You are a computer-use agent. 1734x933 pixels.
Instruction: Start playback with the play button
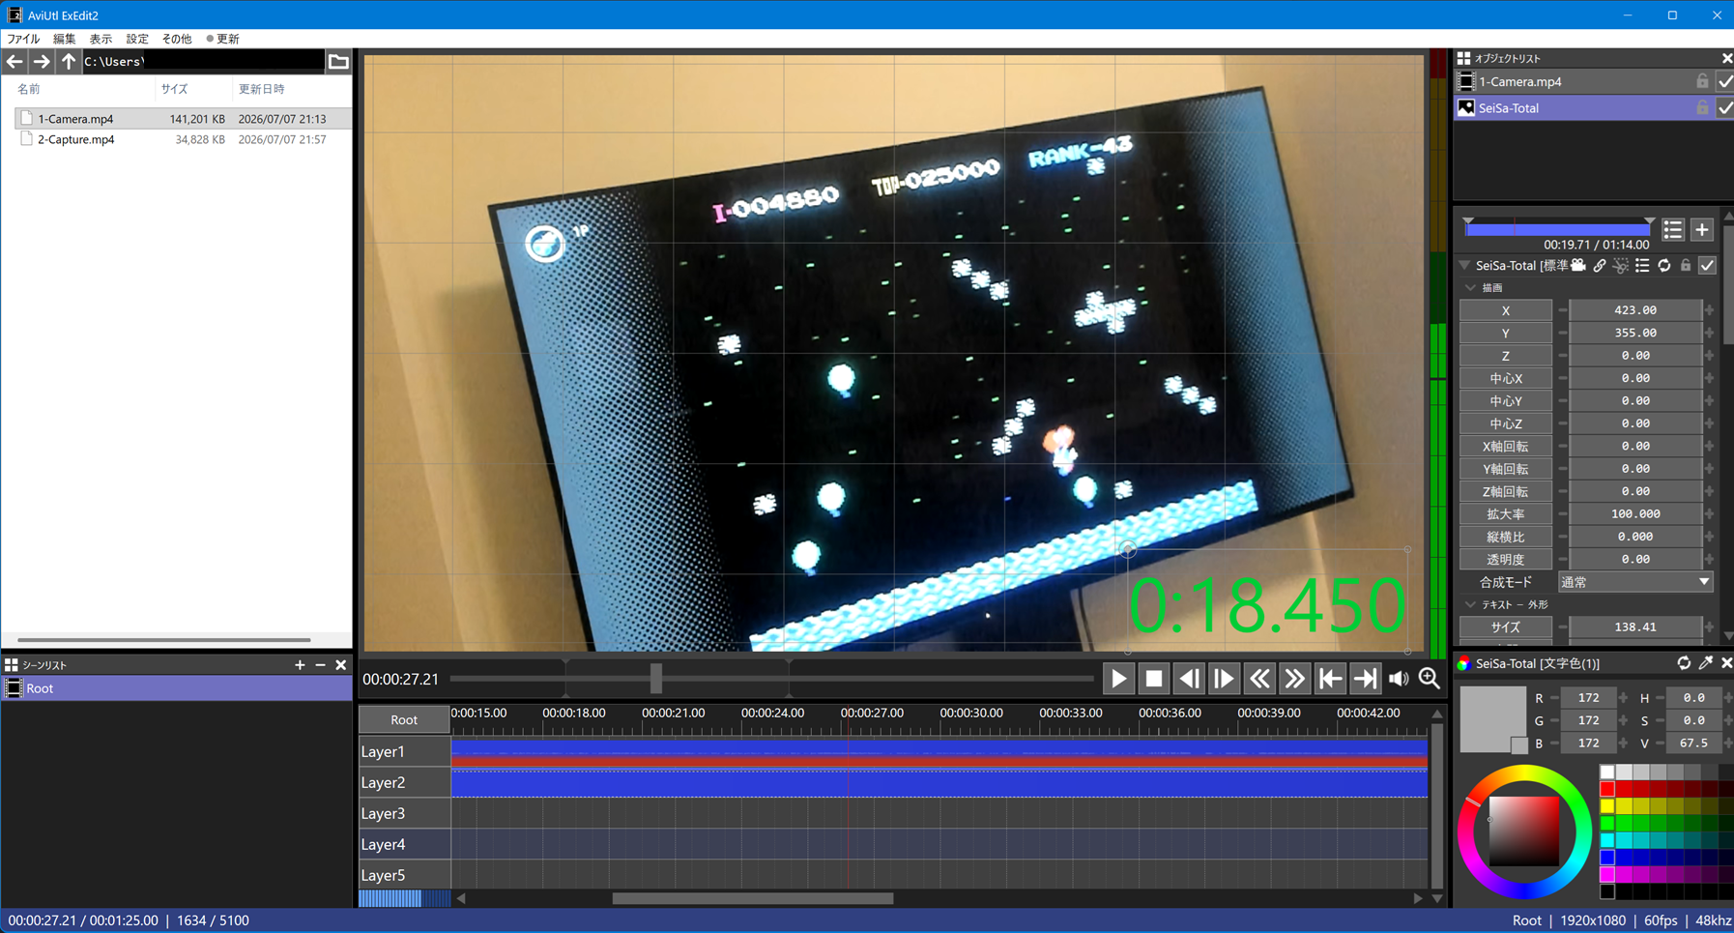tap(1118, 679)
